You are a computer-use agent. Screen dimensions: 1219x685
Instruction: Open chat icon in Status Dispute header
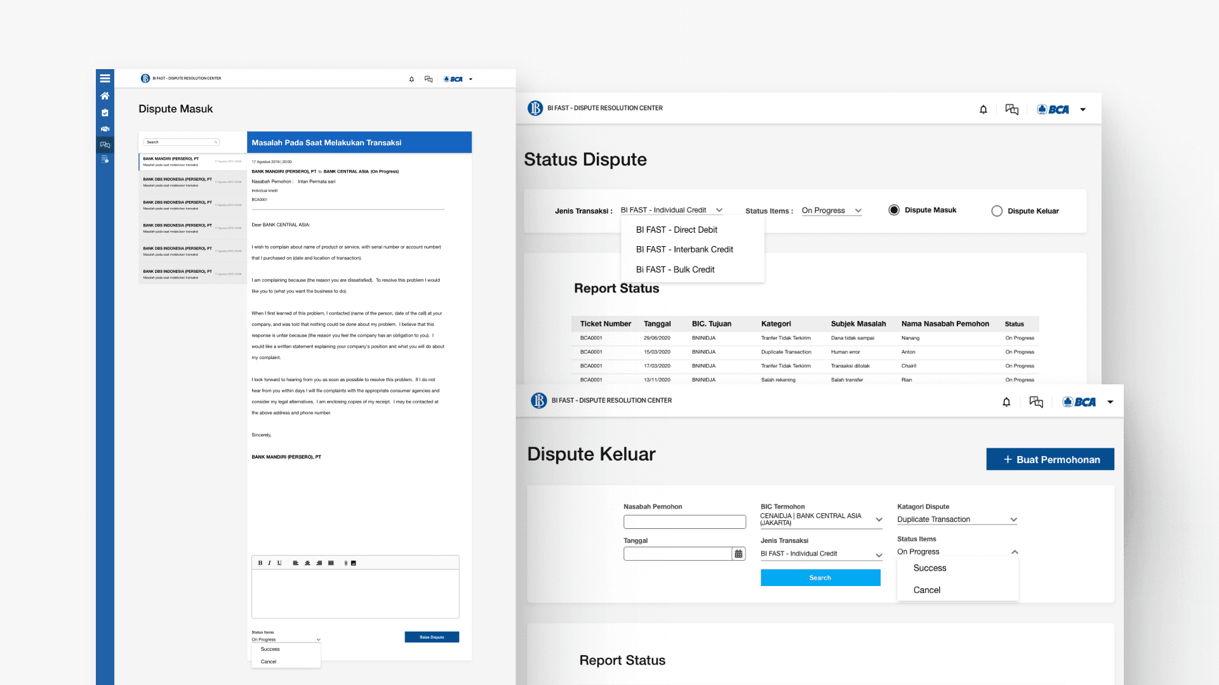coord(1012,110)
